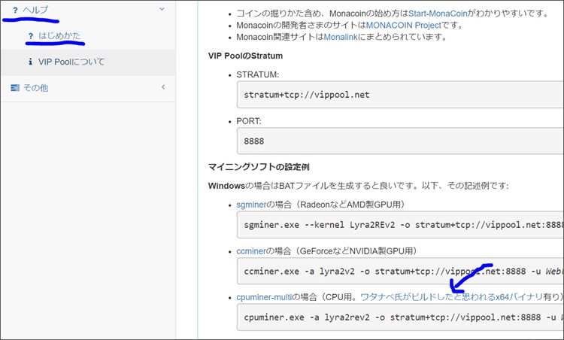Open the cpuminer-multi link
The image size is (564, 340).
point(264,297)
